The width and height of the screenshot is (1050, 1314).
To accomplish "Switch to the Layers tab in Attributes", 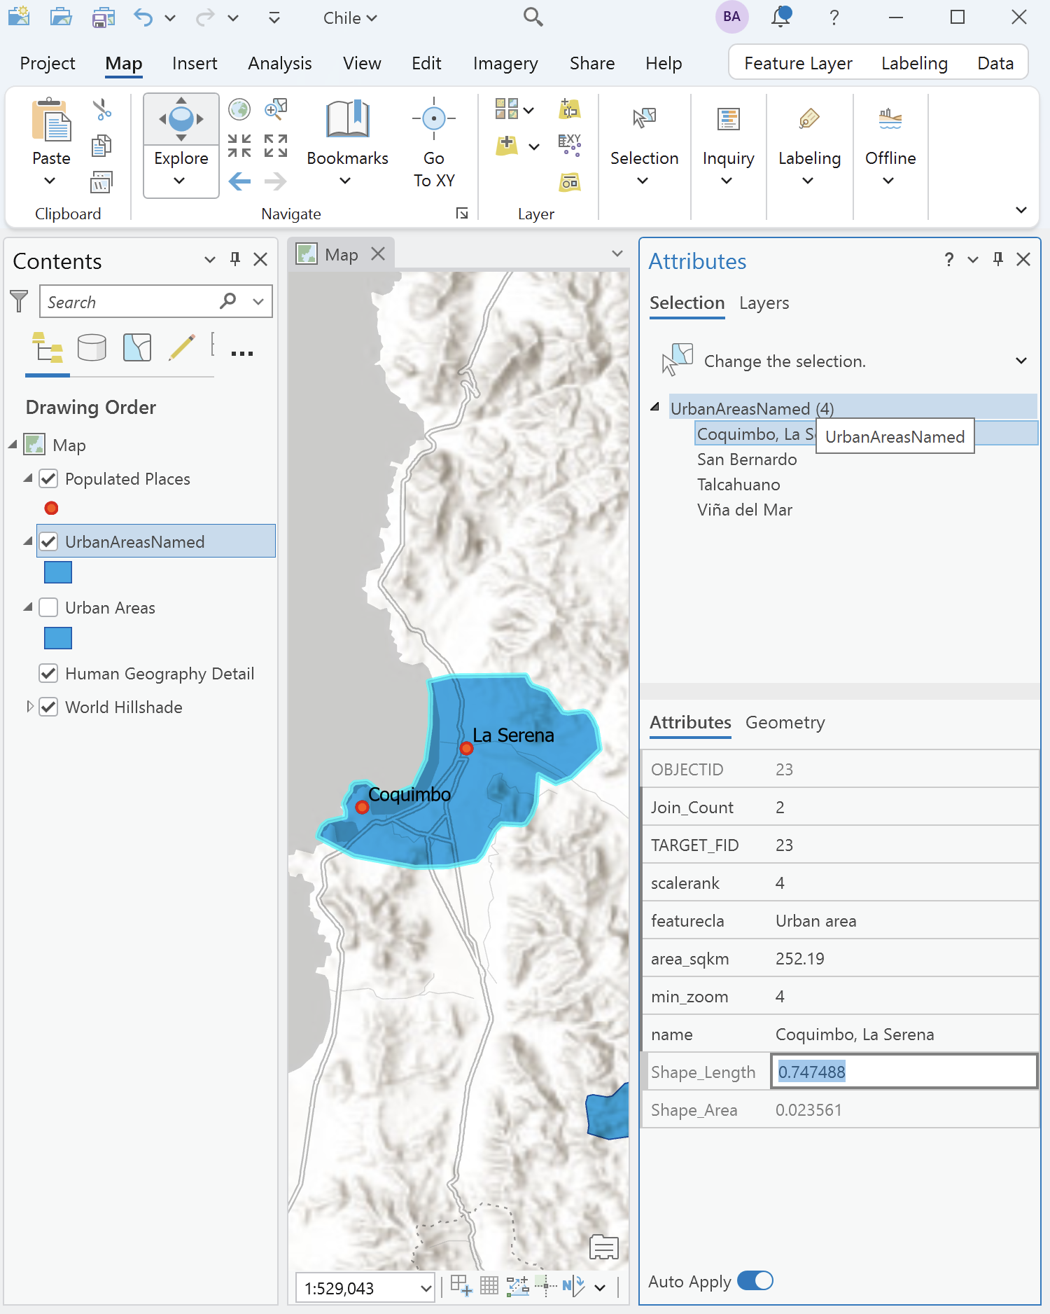I will click(x=764, y=303).
